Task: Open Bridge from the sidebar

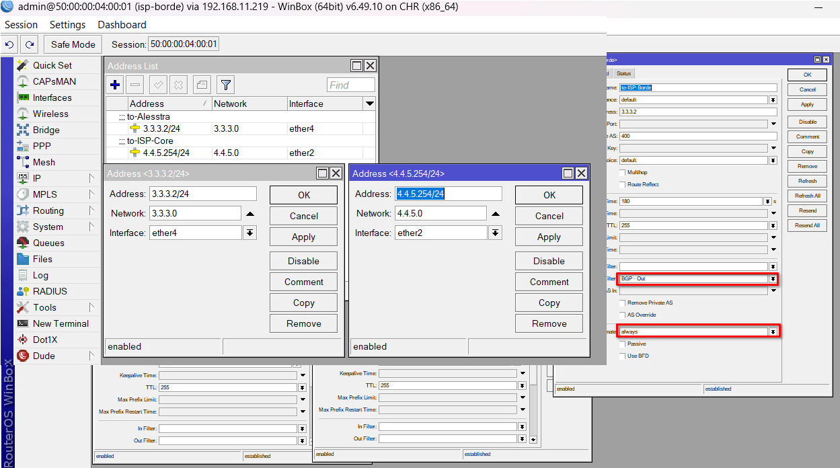Action: (46, 130)
